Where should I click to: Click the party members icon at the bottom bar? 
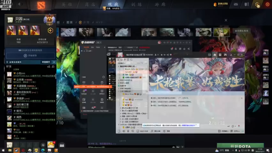click(x=62, y=145)
